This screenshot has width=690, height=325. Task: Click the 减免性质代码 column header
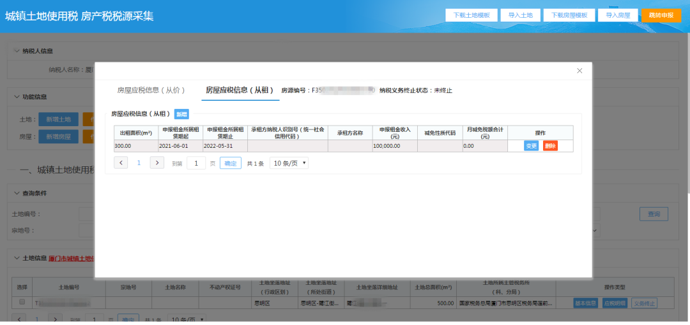[440, 133]
